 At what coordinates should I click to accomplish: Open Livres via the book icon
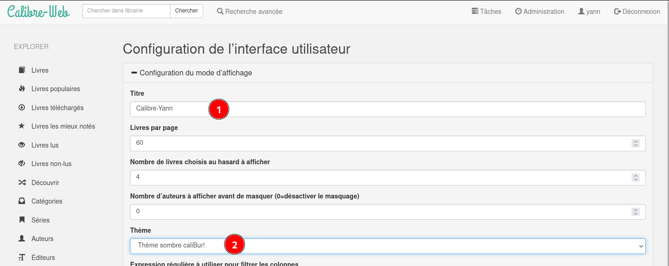22,70
